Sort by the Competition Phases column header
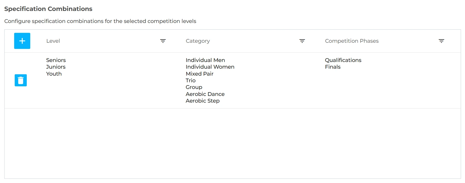The image size is (465, 183). coord(352,41)
